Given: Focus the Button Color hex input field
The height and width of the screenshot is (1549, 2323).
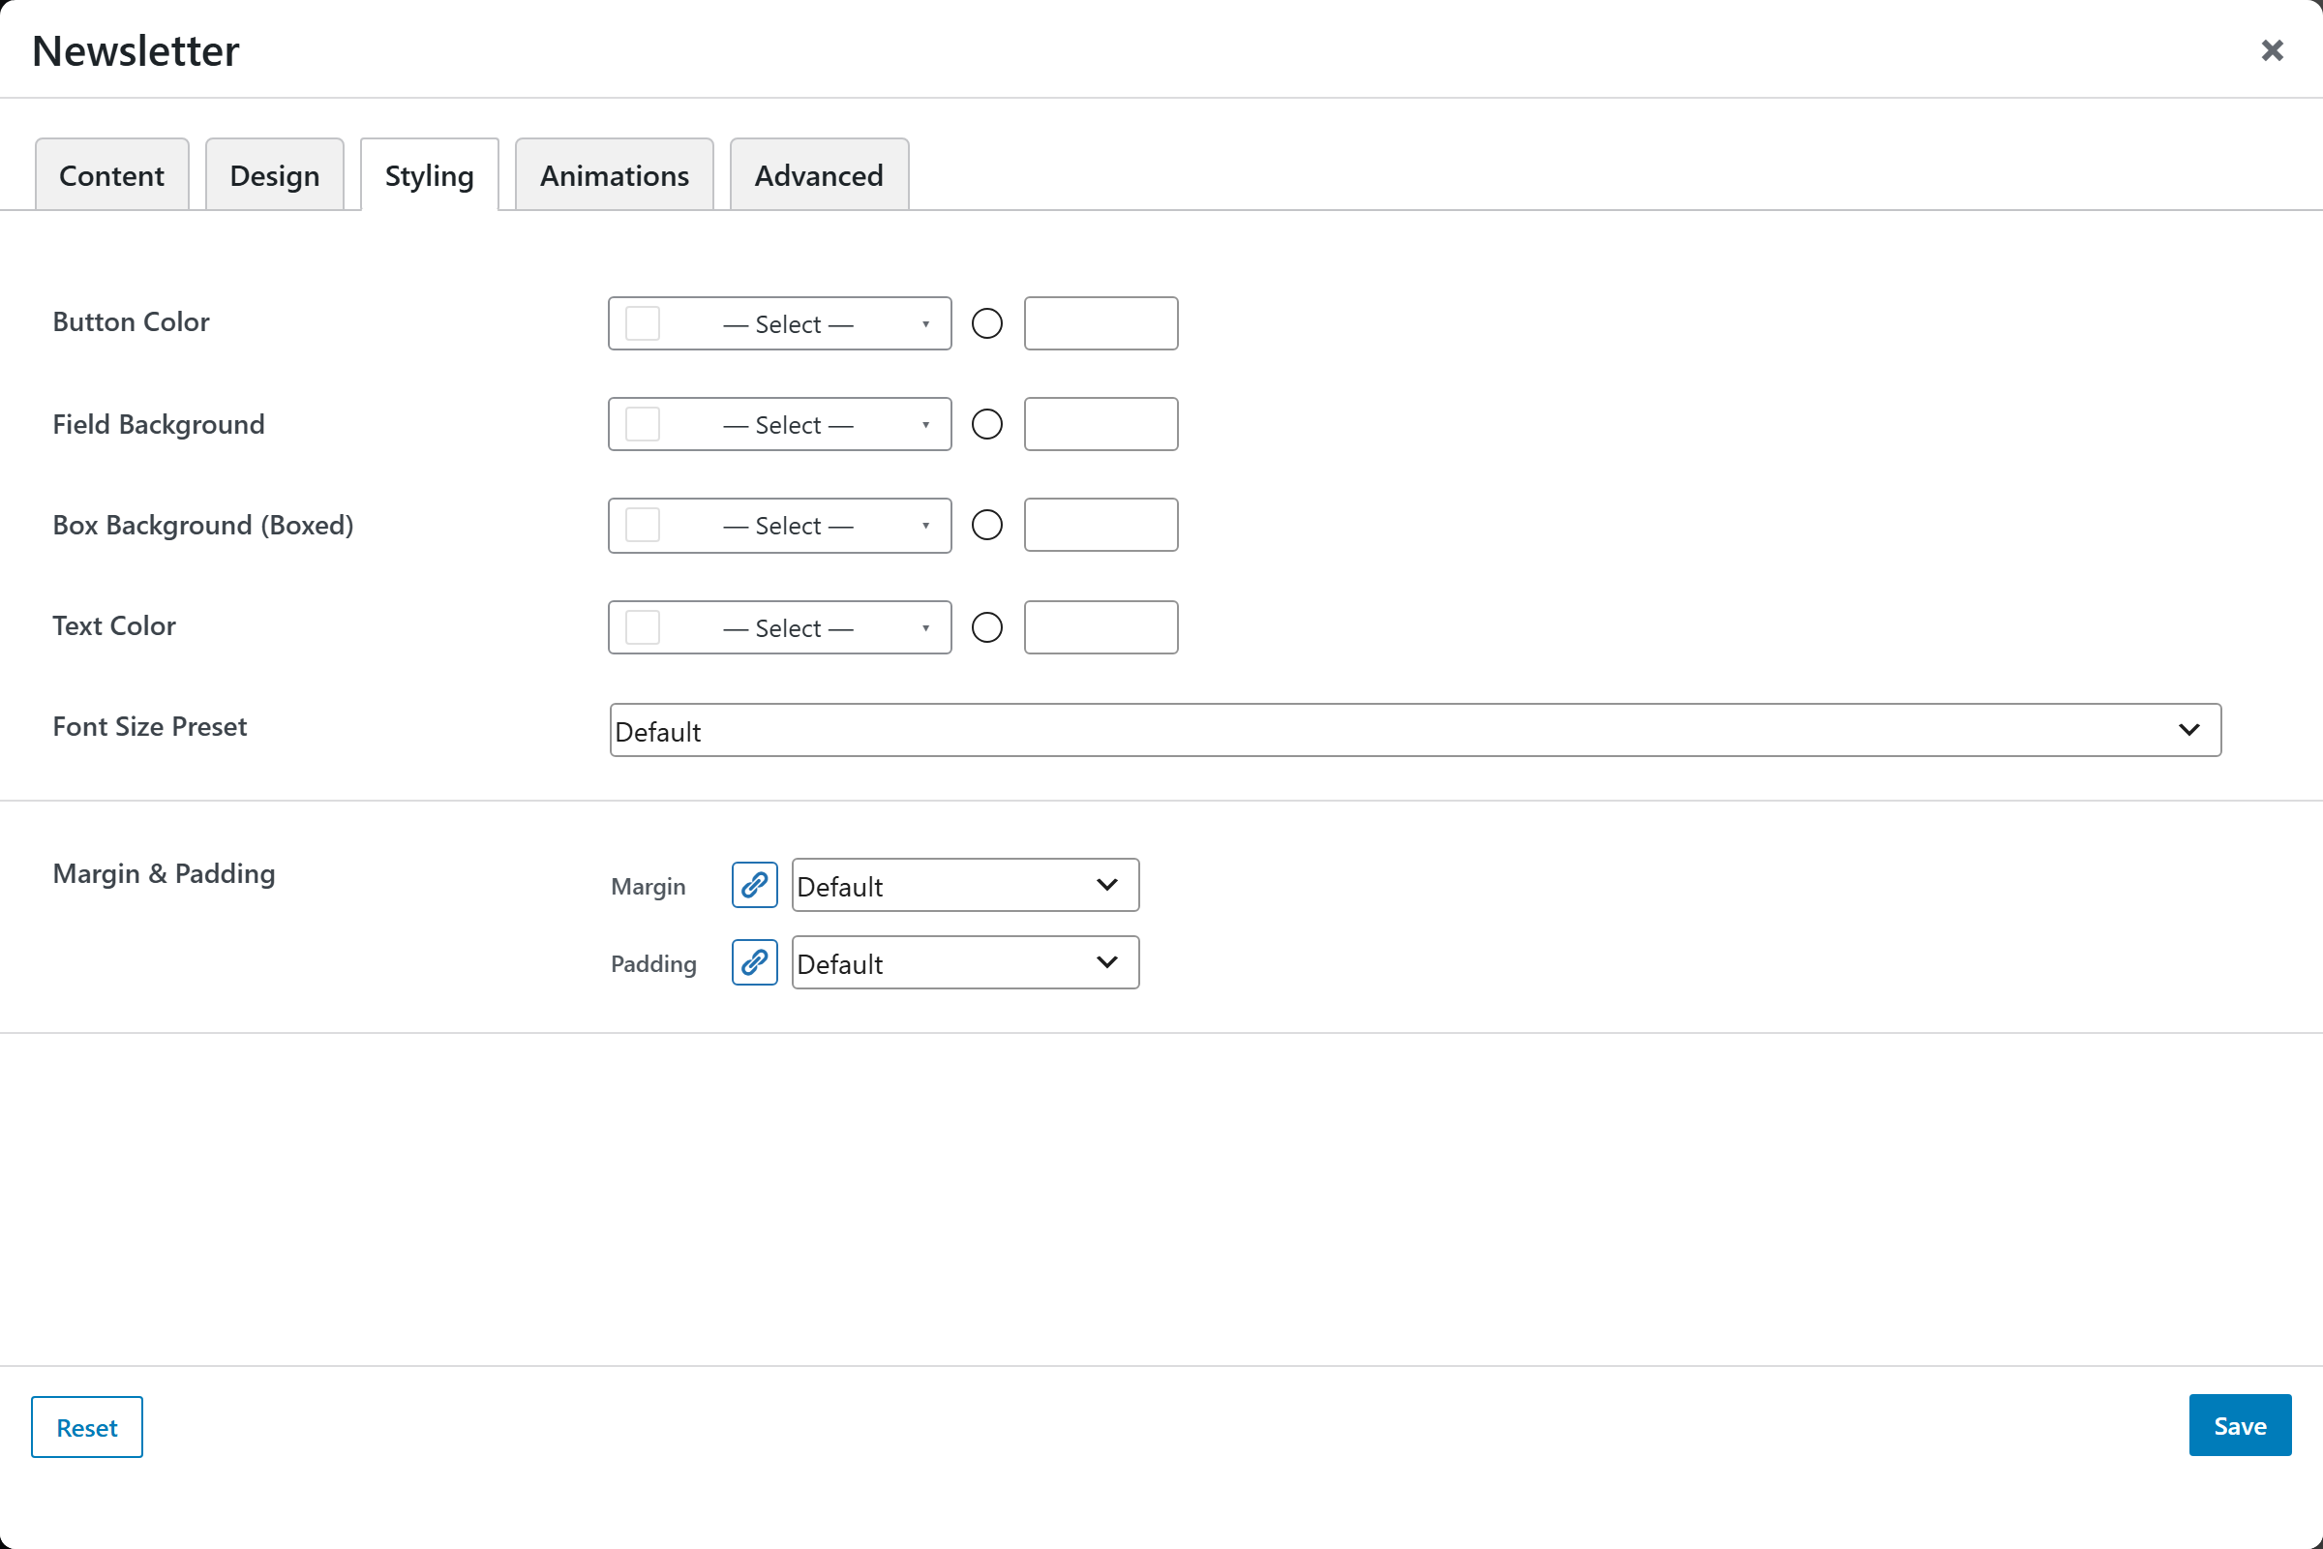Looking at the screenshot, I should [1101, 323].
